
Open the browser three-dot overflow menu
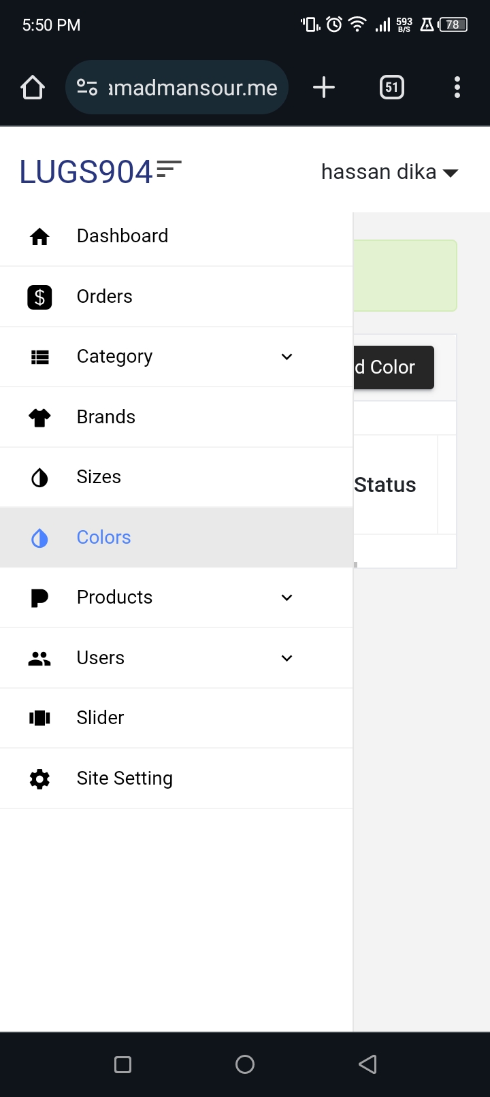457,87
